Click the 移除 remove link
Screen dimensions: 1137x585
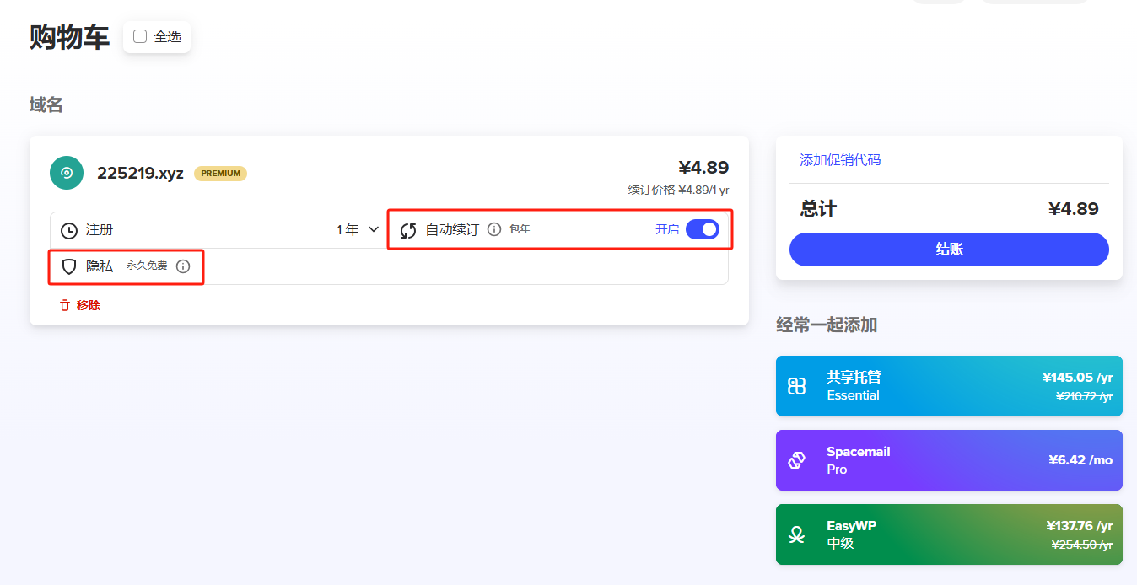89,305
